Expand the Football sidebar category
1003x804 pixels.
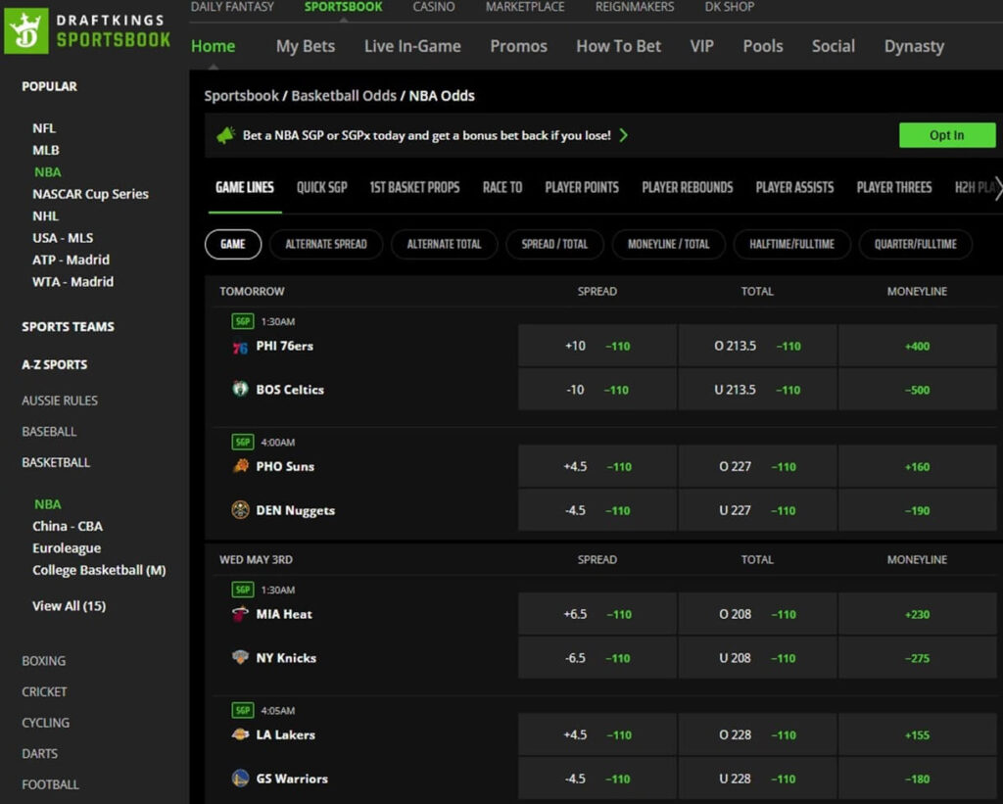[51, 784]
